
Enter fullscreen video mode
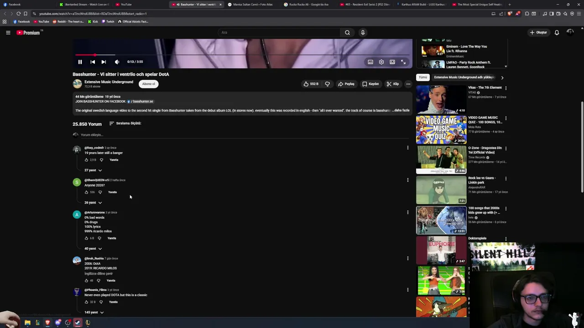coord(403,62)
